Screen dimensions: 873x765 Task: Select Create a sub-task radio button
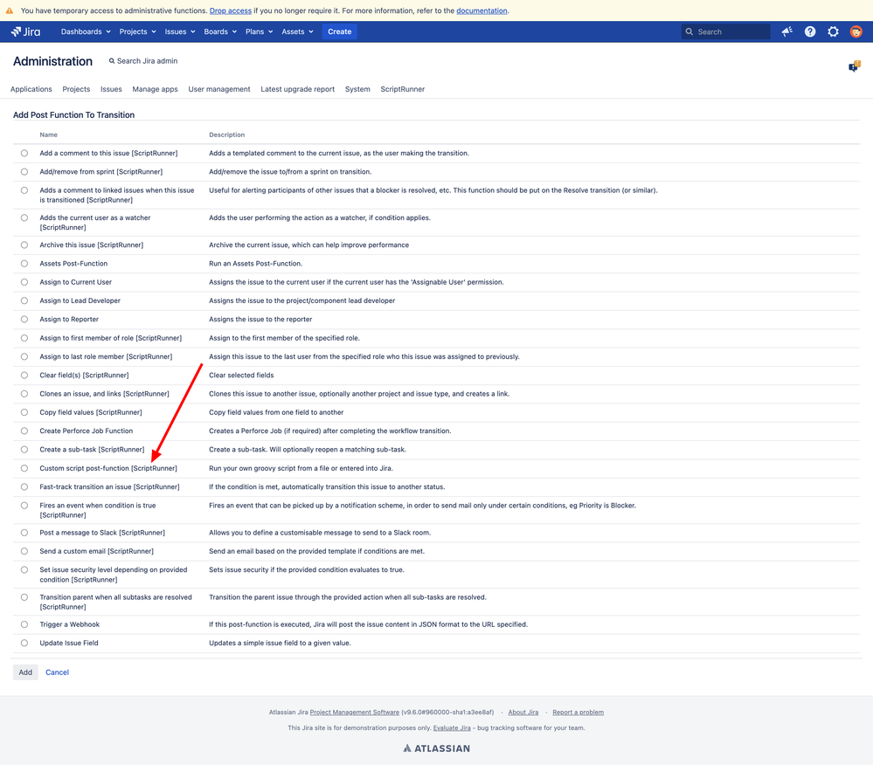click(24, 450)
